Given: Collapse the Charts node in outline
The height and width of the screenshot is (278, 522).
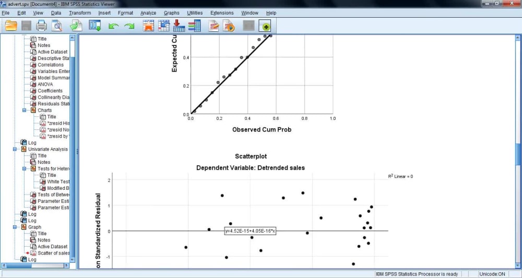Looking at the screenshot, I should pos(25,110).
